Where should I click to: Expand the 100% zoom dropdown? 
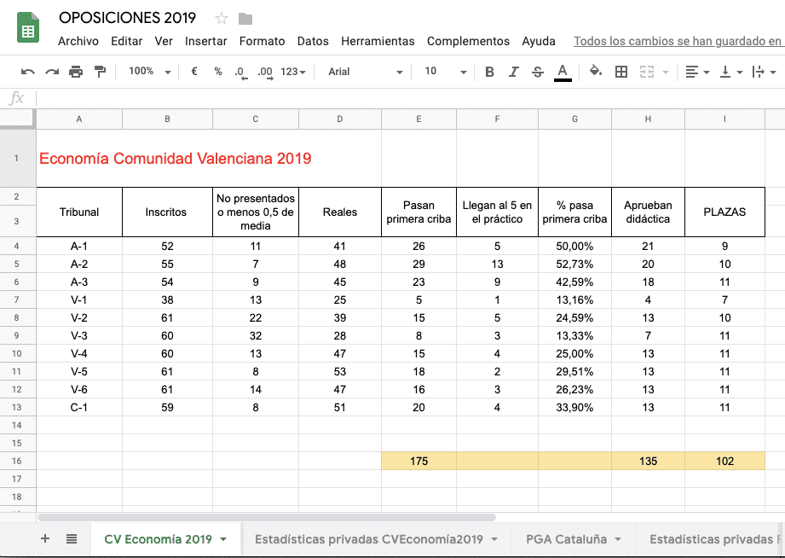point(150,72)
